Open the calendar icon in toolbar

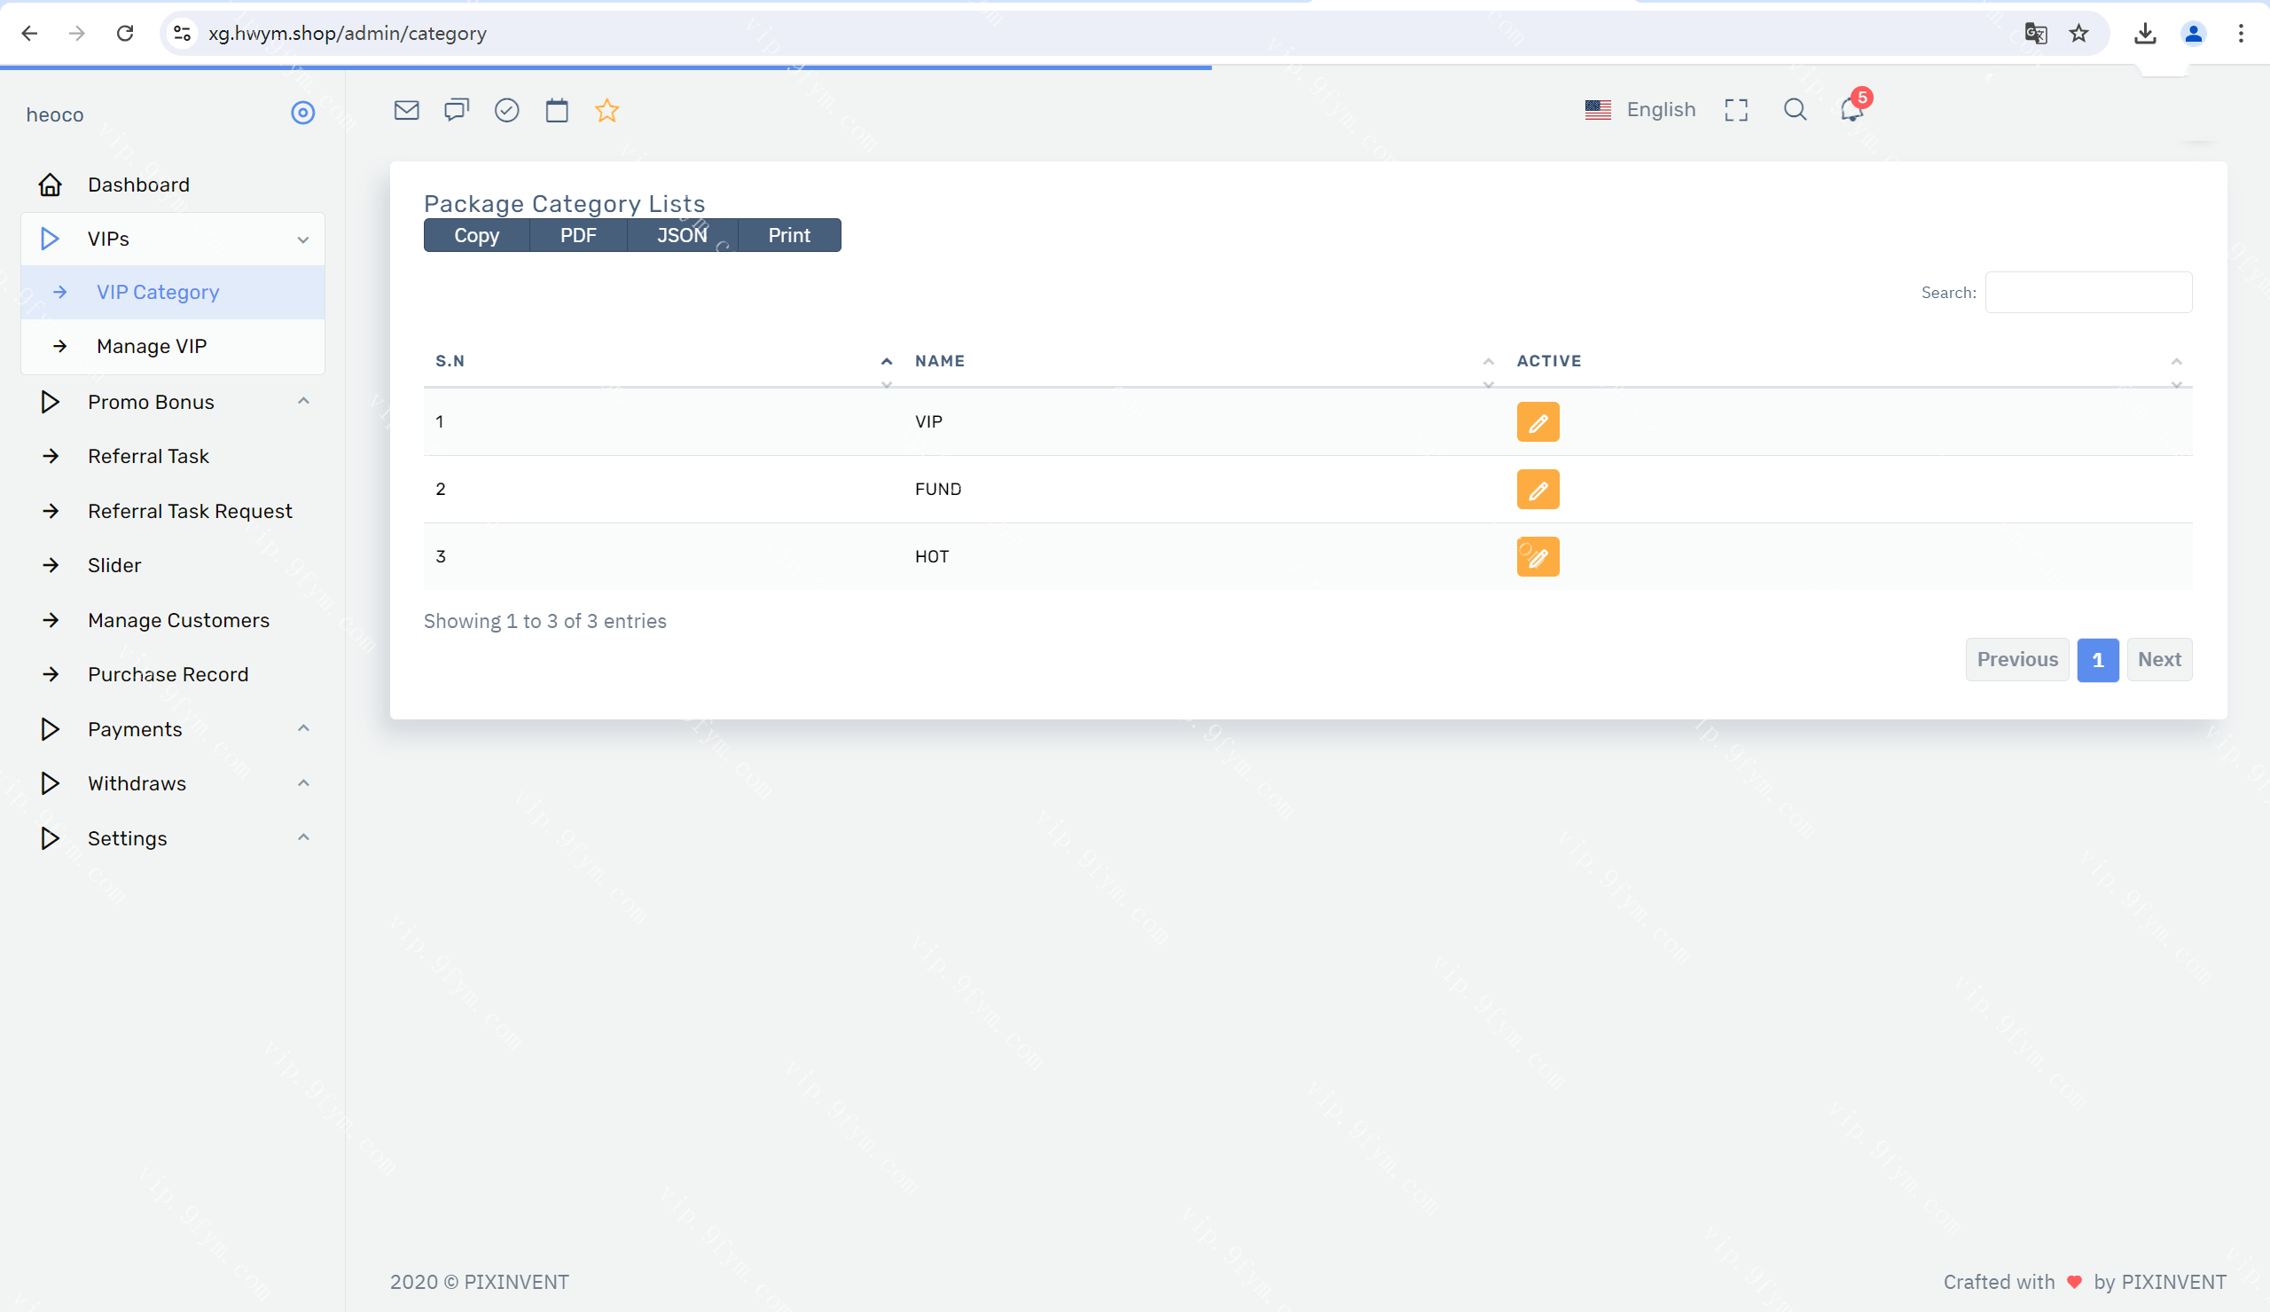tap(557, 110)
